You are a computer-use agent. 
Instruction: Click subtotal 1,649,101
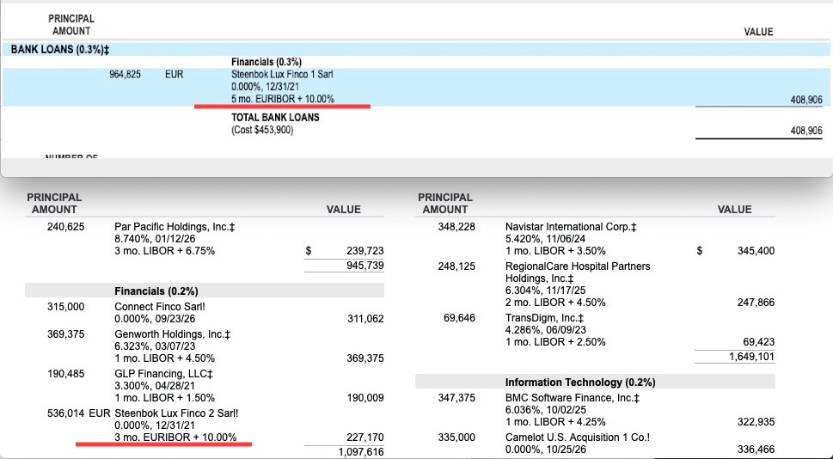click(751, 356)
